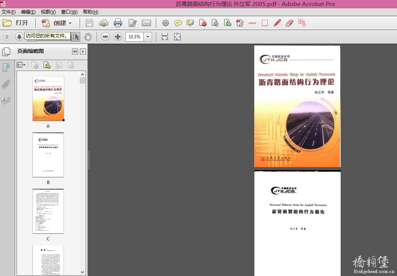Click the upload to cloud icon
397x276 pixels.
(x=103, y=23)
